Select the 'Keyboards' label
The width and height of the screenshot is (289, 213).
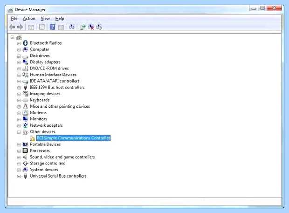click(40, 100)
